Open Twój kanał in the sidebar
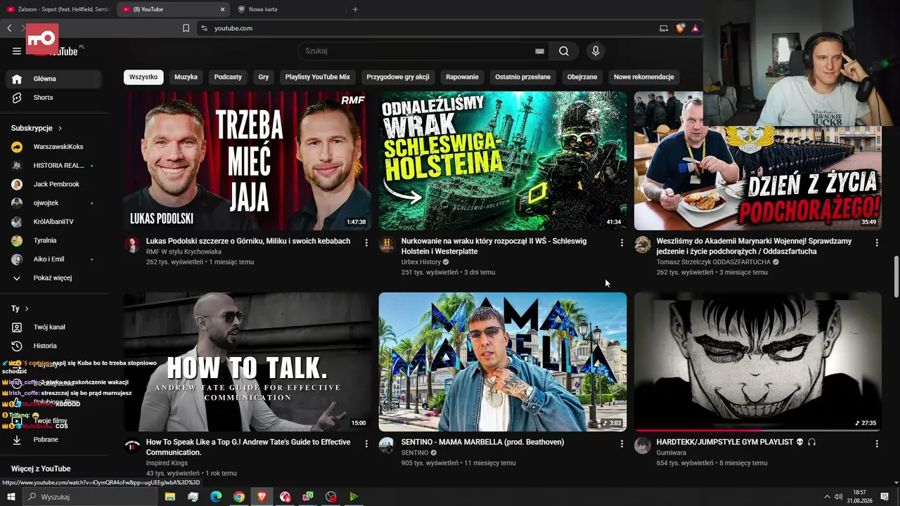The image size is (900, 506). (x=54, y=327)
